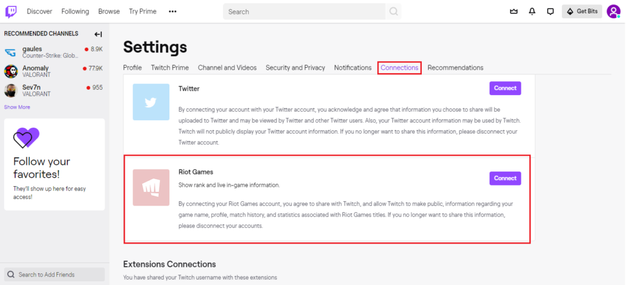Go to the Channel and Videos tab
Viewport: 626px width, 285px height.
(x=227, y=68)
